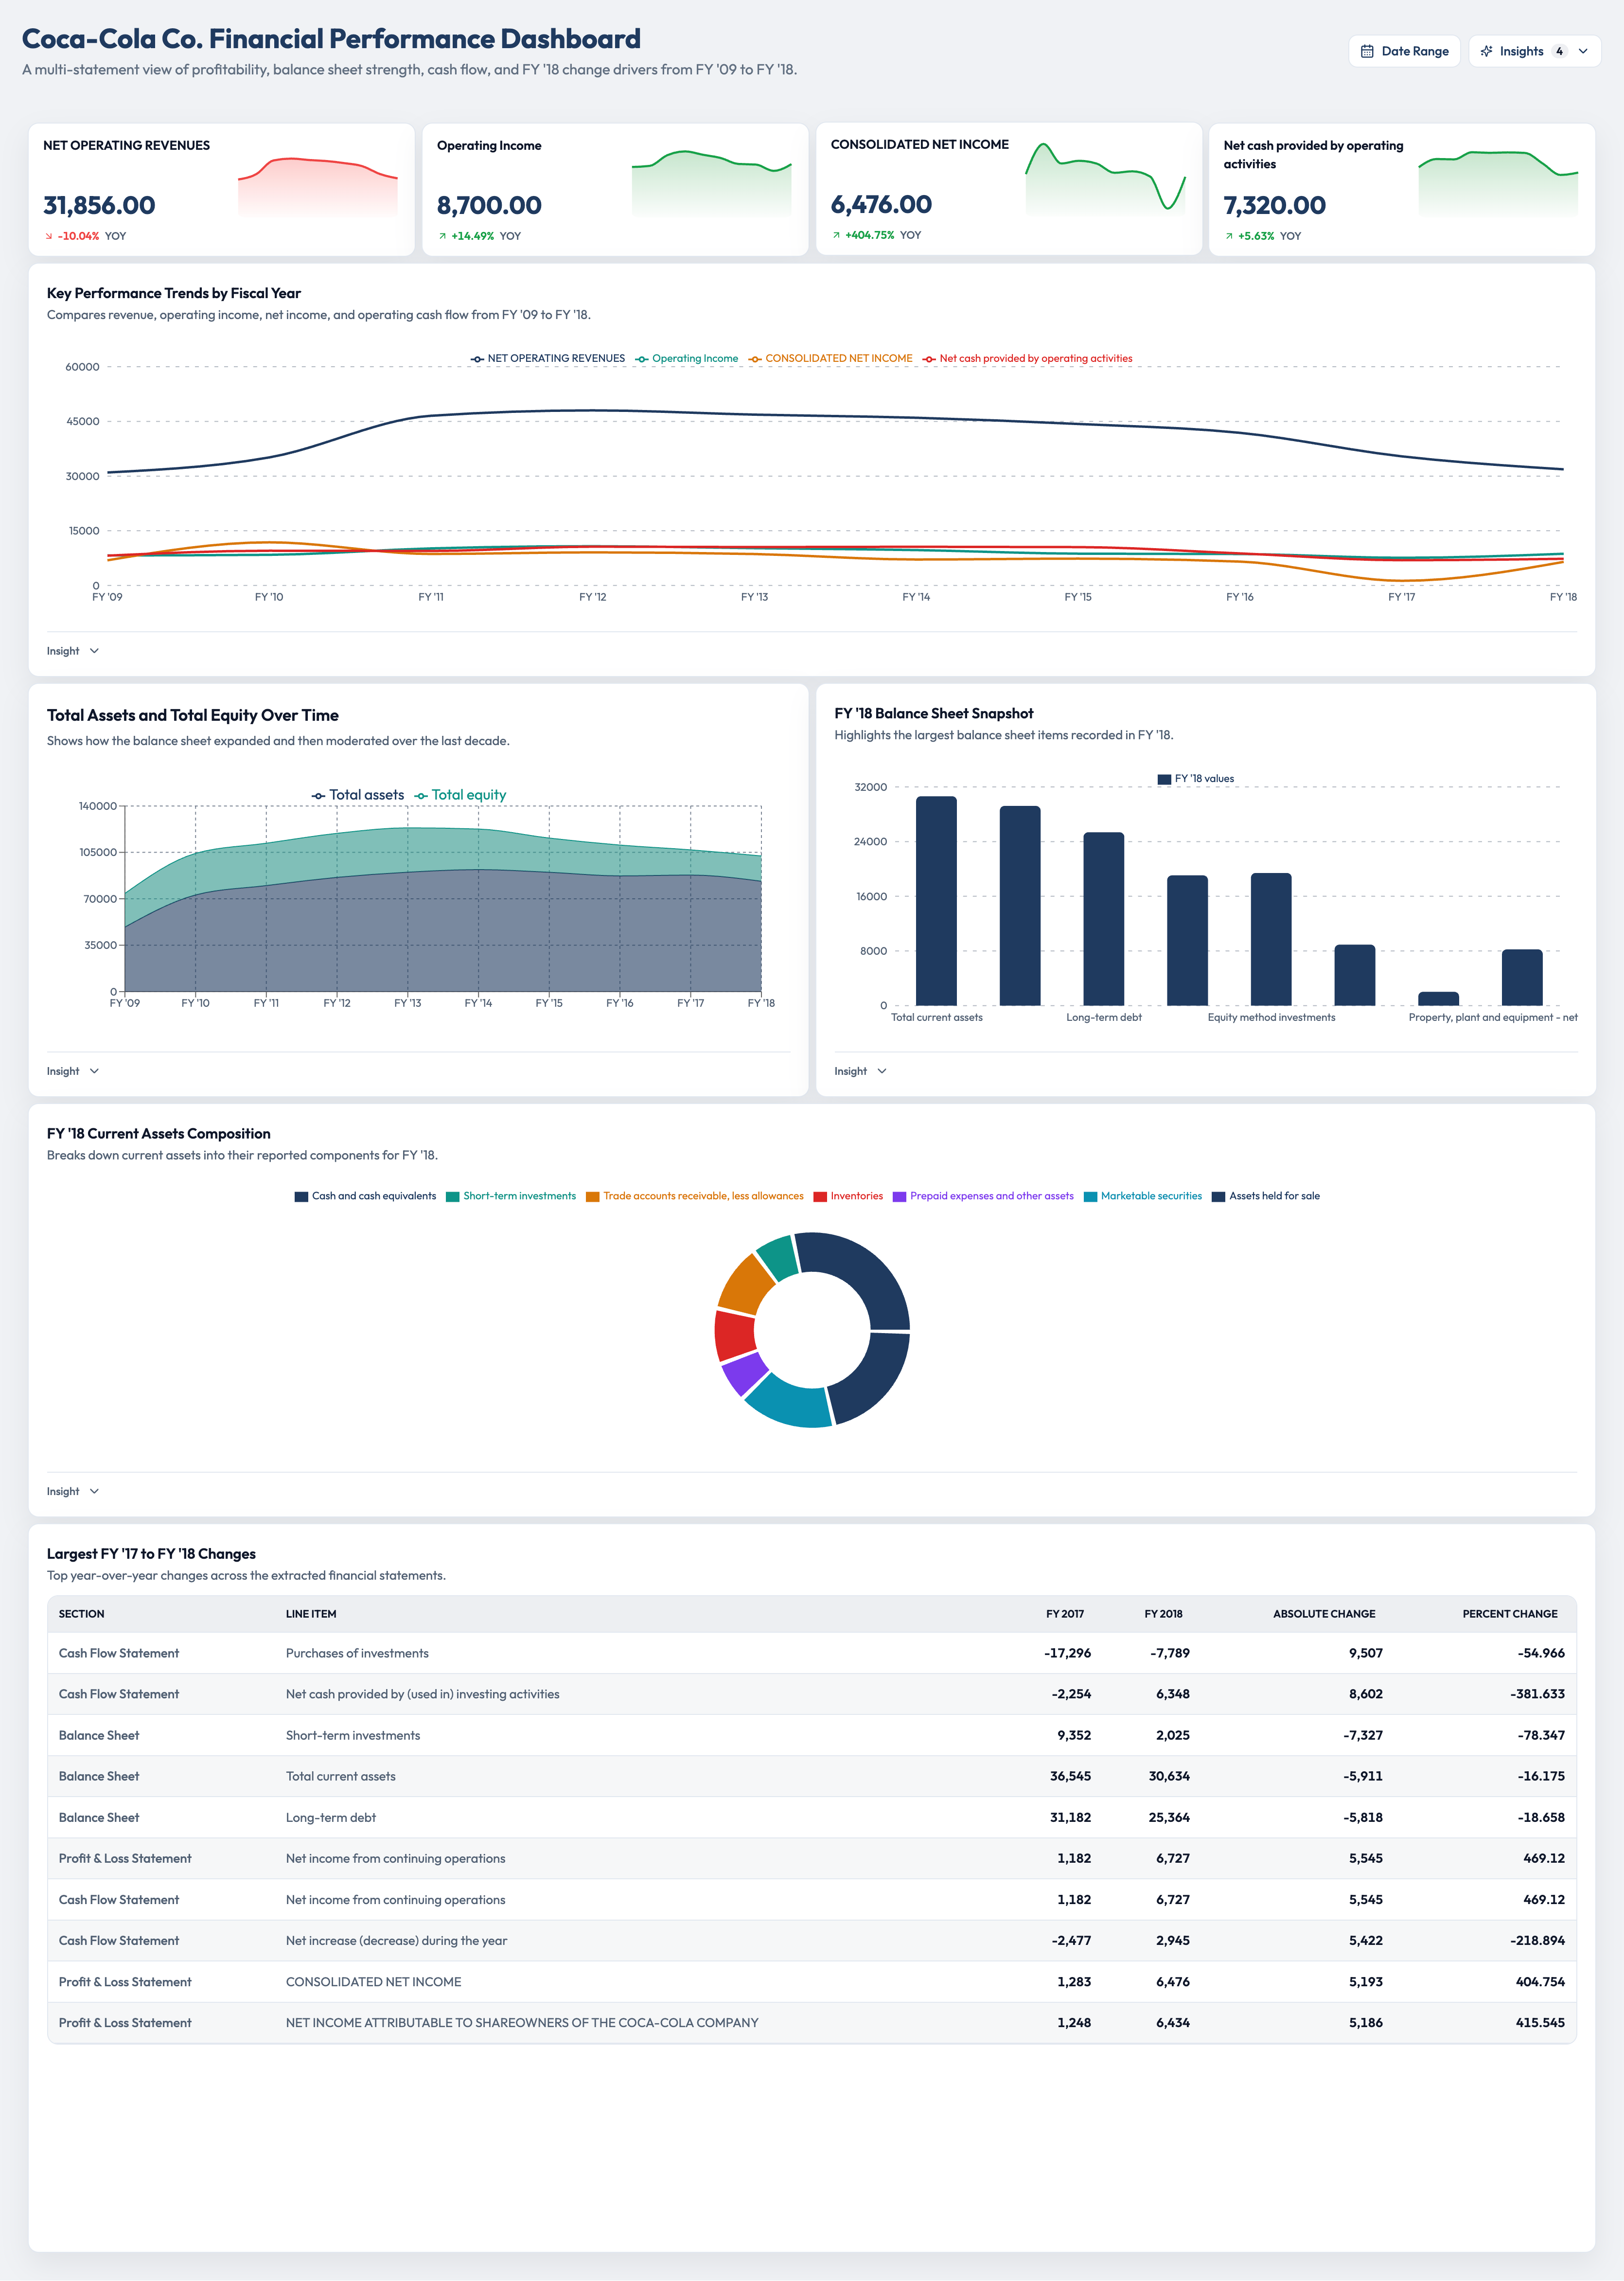Click the red down-arrow in revenue card
The image size is (1624, 2281).
click(48, 236)
